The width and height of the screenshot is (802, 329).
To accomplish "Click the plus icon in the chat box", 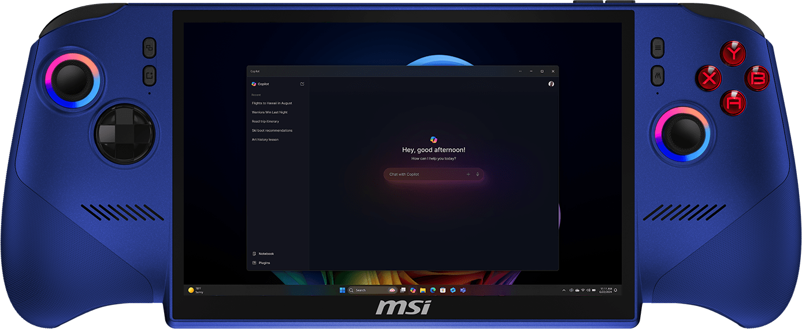I will point(469,174).
